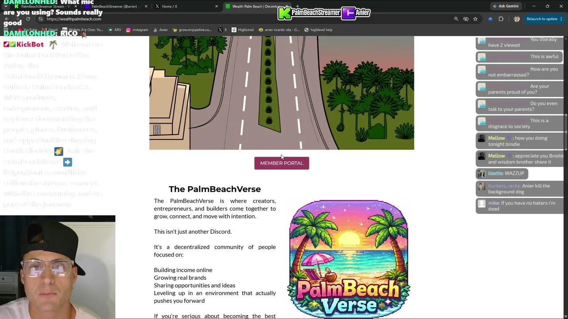568x319 pixels.
Task: Click Mellow's "how you doing tonight brodie" message
Action: tap(520, 141)
